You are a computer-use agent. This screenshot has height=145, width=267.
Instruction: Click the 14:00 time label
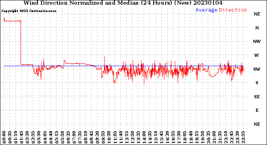[x=144, y=137]
